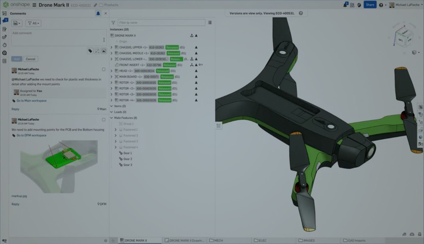The width and height of the screenshot is (424, 244).
Task: Check the resolve checkbox on Michael LaFleche's comment
Action: [103, 69]
